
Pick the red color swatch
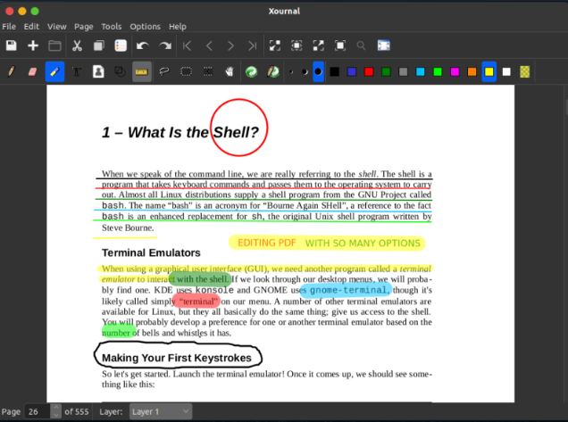point(369,71)
